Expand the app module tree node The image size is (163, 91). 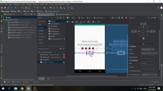[4, 17]
